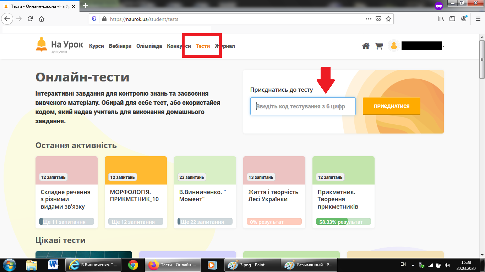Click the 23 запитань badge
Viewport: 485px width, 272px height.
coord(192,177)
